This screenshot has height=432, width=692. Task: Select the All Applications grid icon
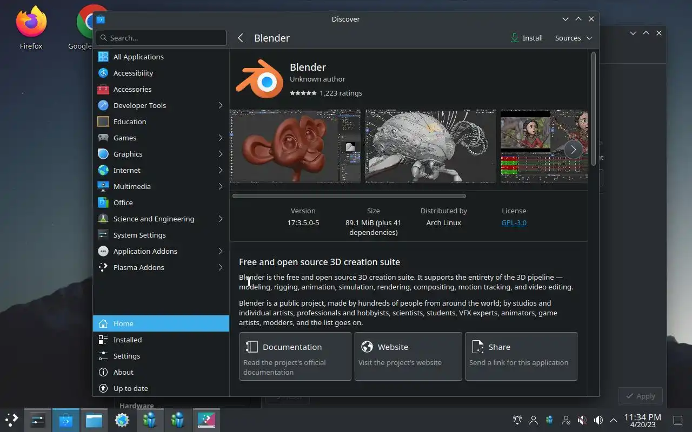[x=103, y=57]
